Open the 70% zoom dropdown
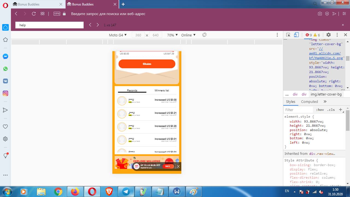 (173, 35)
